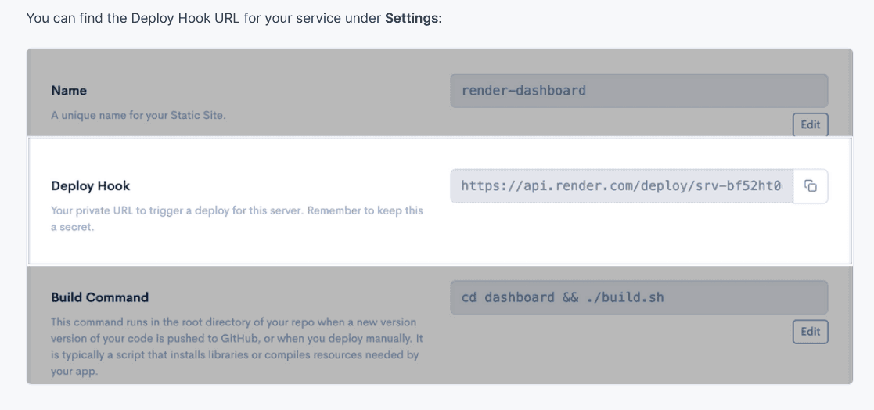Viewport: 874px width, 410px height.
Task: Click the Build Command heading label
Action: [x=99, y=297]
